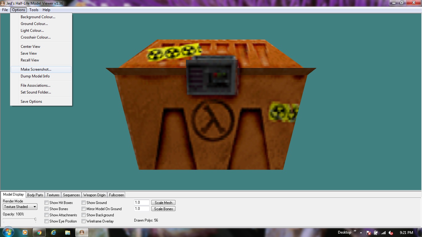
Task: Select Half-Life Model Viewer taskbar button
Action: (x=82, y=232)
